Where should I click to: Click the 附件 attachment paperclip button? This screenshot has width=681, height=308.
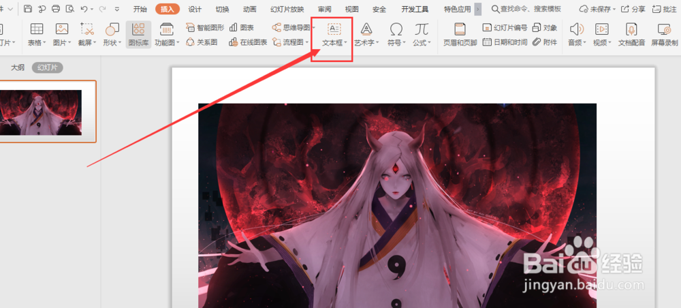pos(545,42)
